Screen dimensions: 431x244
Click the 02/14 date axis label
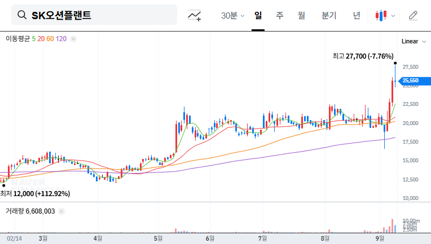click(14, 238)
